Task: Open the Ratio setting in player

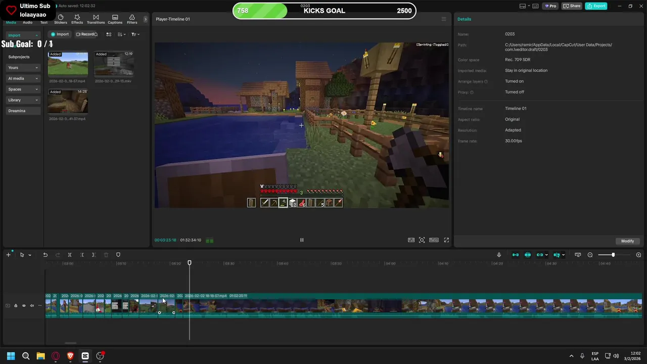Action: pyautogui.click(x=434, y=240)
